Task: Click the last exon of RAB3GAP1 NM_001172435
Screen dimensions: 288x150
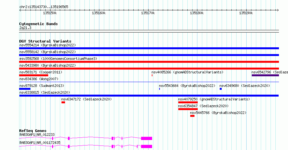Action: coord(147,146)
